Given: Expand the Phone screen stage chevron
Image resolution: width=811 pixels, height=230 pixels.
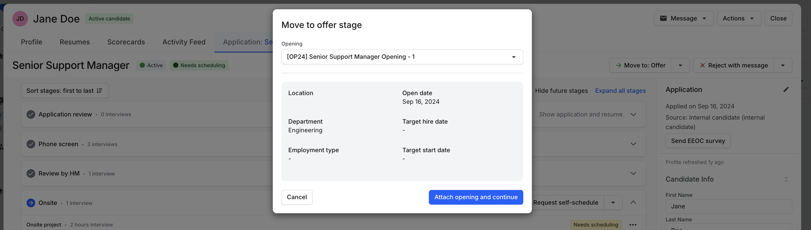Looking at the screenshot, I should [x=633, y=144].
